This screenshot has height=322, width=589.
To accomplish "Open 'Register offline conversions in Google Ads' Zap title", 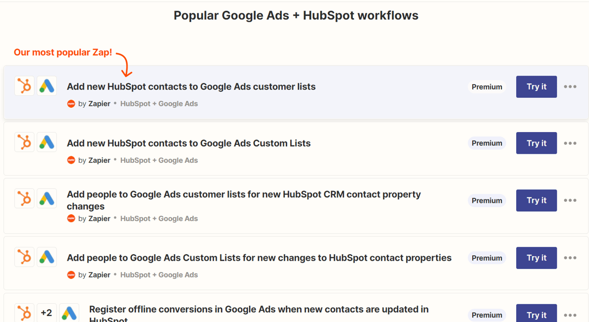I will tap(259, 314).
